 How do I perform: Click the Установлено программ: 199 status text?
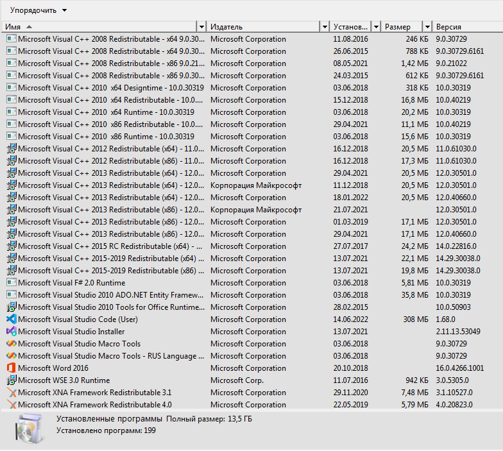point(107,430)
